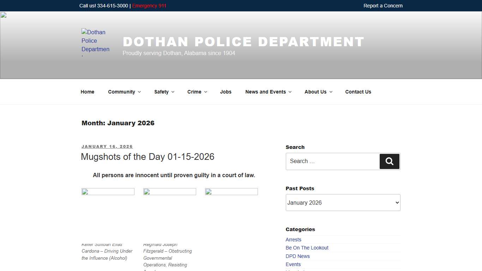Image resolution: width=482 pixels, height=271 pixels.
Task: Open the Be On The Lookout category
Action: pyautogui.click(x=307, y=248)
